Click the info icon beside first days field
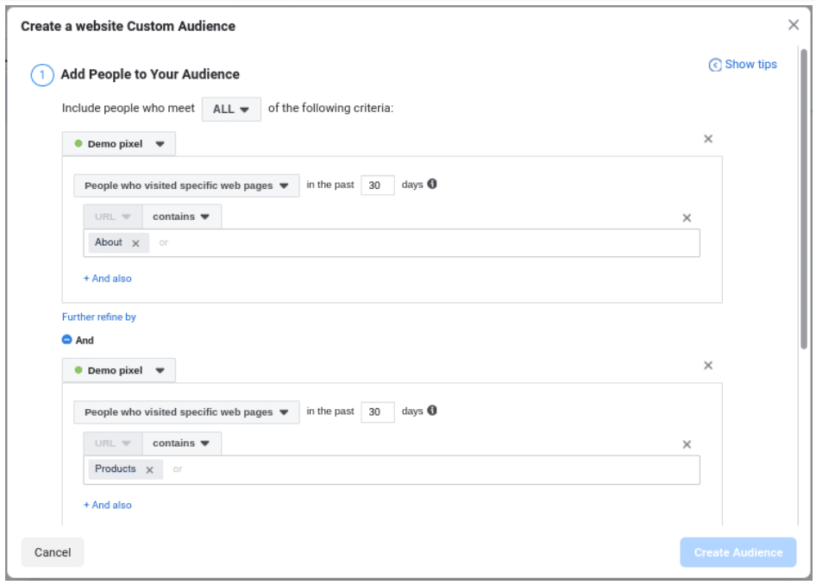Screen dimensions: 816x585 (x=432, y=185)
